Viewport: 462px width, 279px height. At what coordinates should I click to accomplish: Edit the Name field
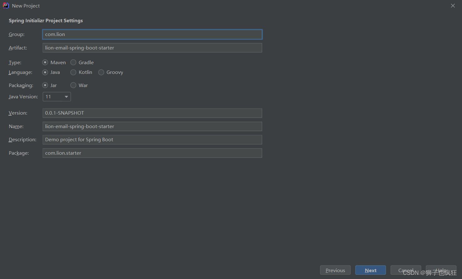152,127
